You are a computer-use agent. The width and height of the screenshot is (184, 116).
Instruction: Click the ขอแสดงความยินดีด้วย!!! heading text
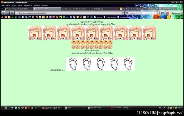[92, 22]
